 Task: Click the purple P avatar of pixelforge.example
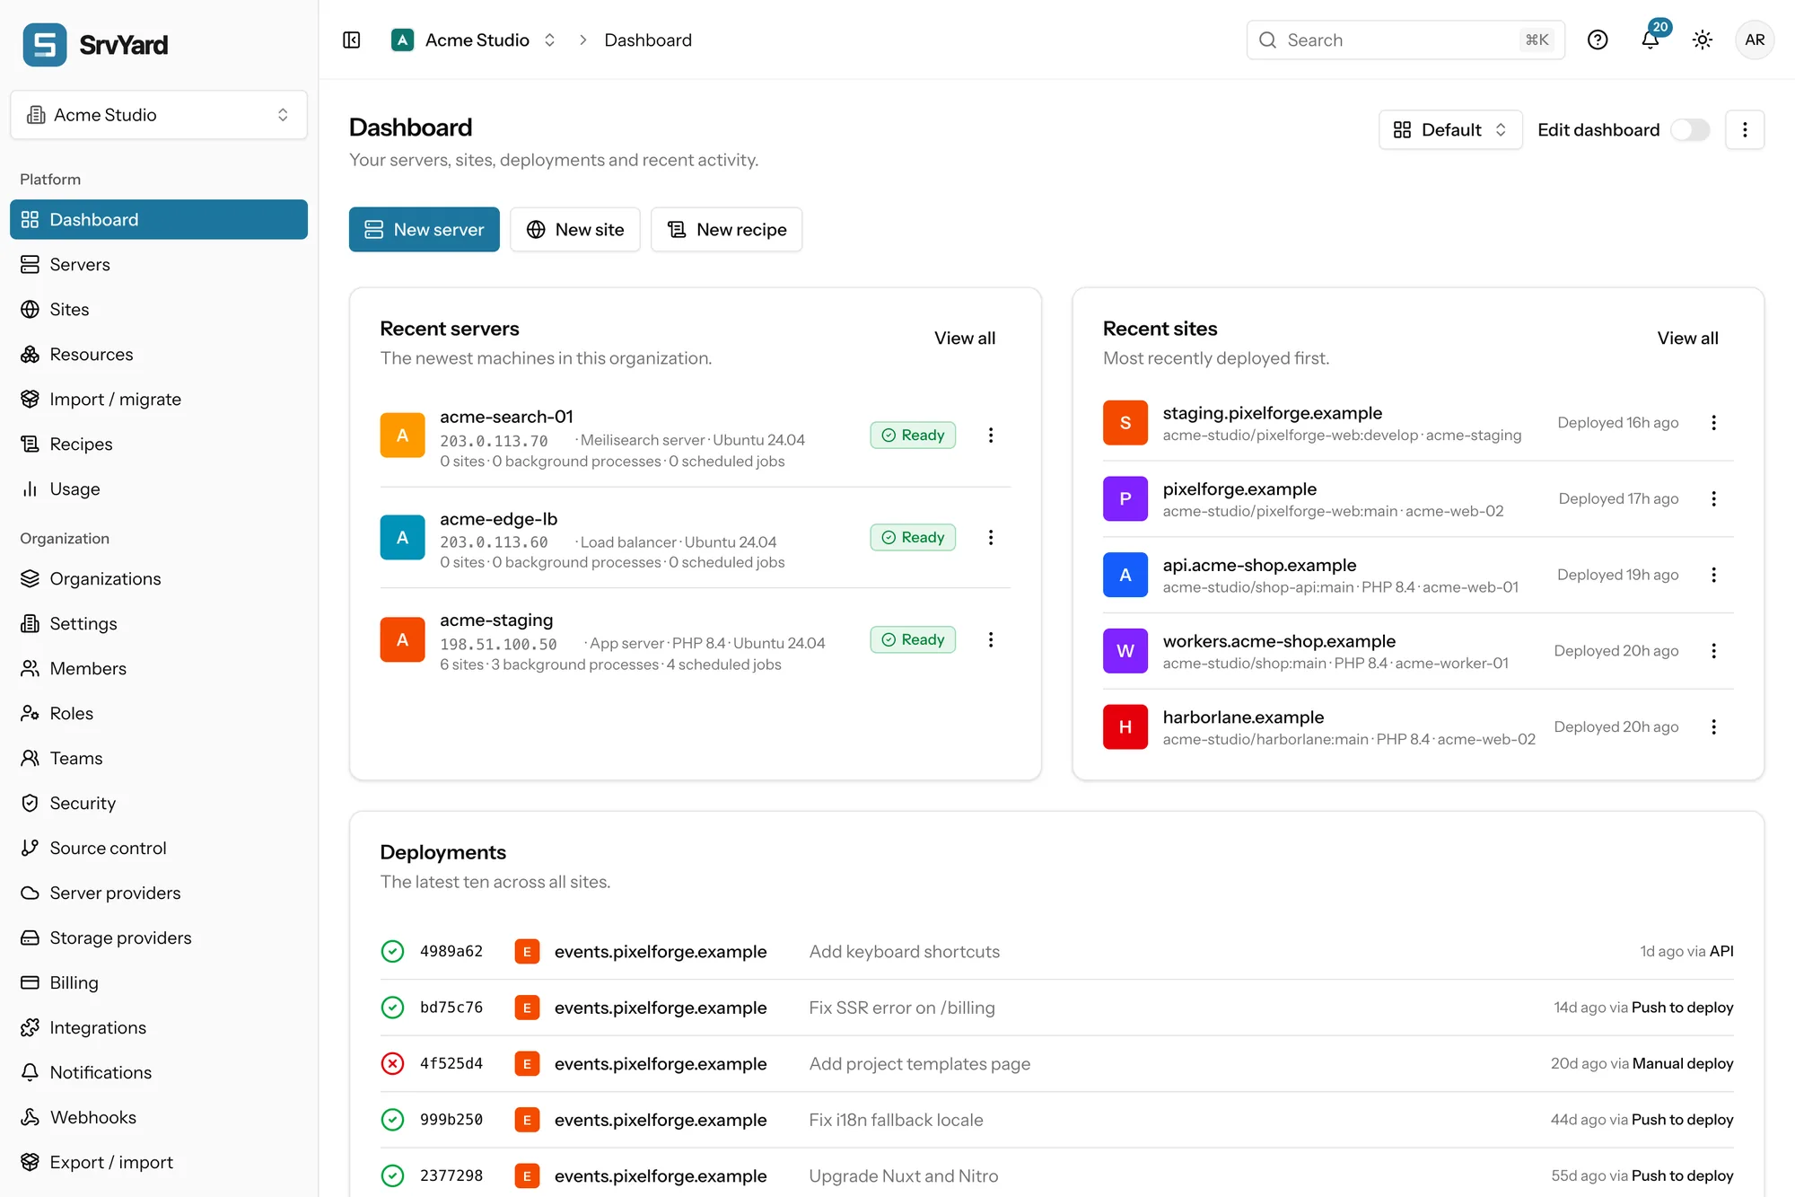[x=1125, y=498]
